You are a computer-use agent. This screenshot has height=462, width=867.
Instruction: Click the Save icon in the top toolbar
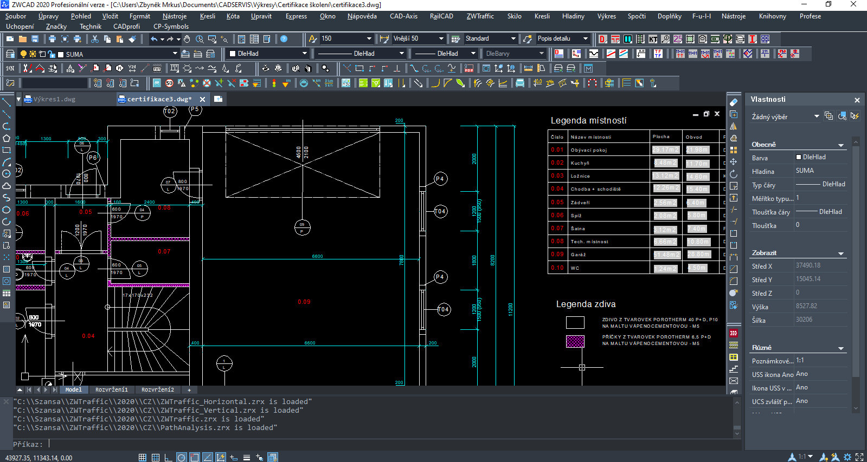35,39
